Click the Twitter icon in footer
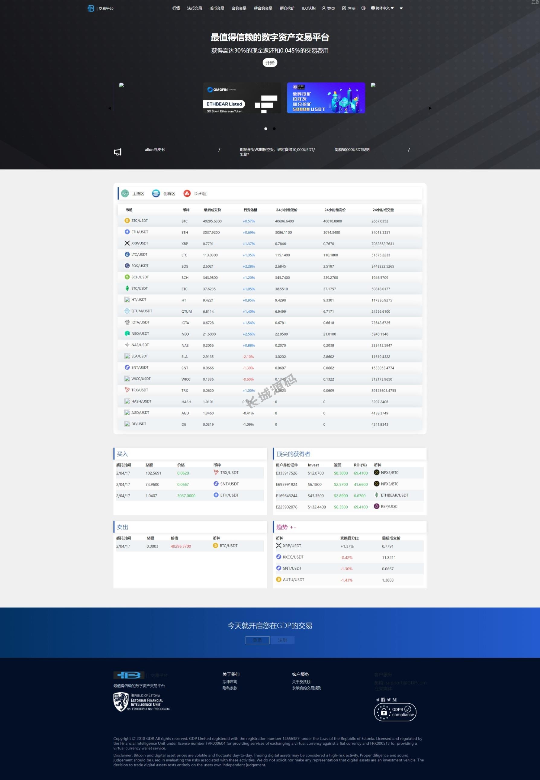Screen dimensions: 540x780 389,699
